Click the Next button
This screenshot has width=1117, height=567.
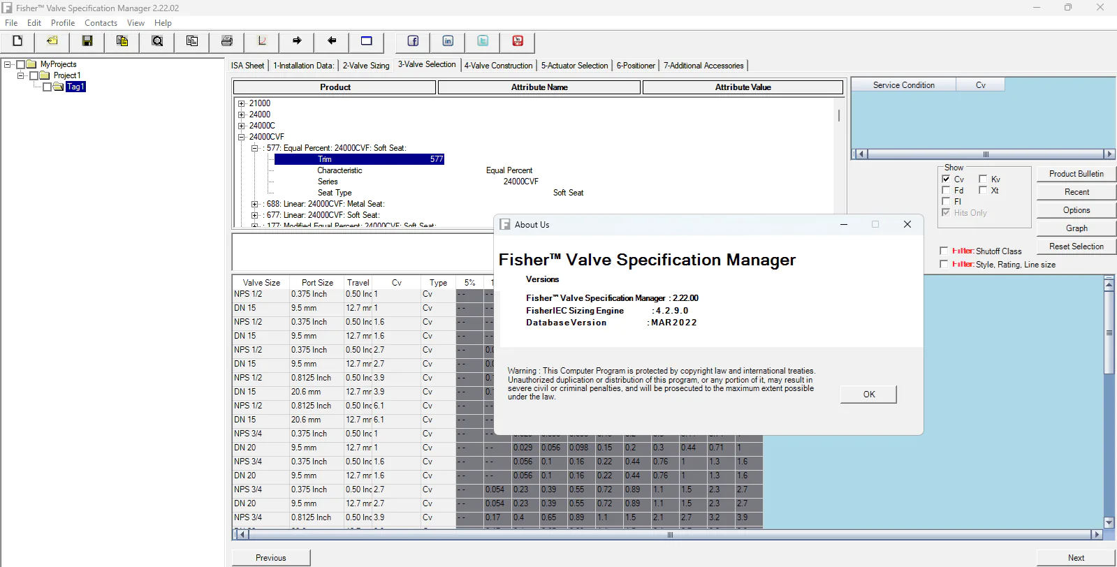pos(1076,558)
